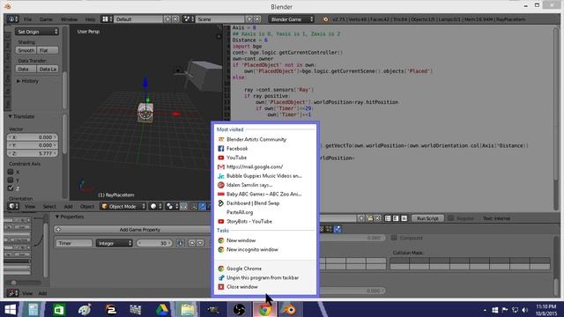Open the Integer property type dropdown

pos(114,243)
